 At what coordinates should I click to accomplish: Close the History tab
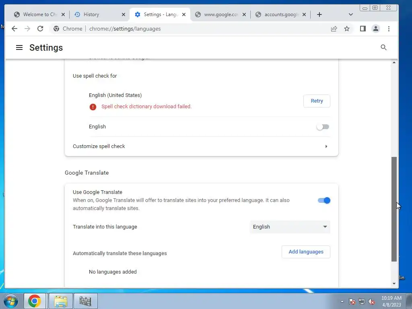[124, 14]
